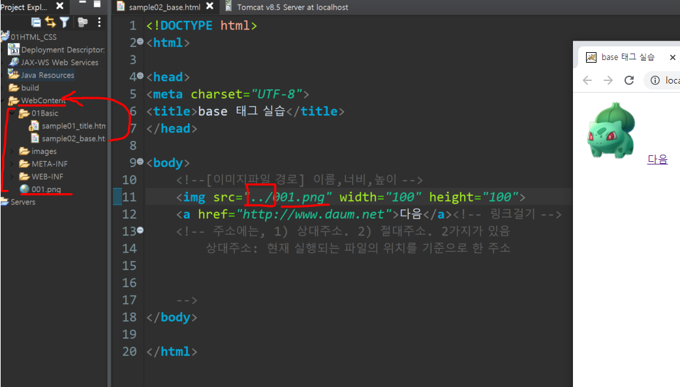Reload the browser page

pyautogui.click(x=629, y=80)
